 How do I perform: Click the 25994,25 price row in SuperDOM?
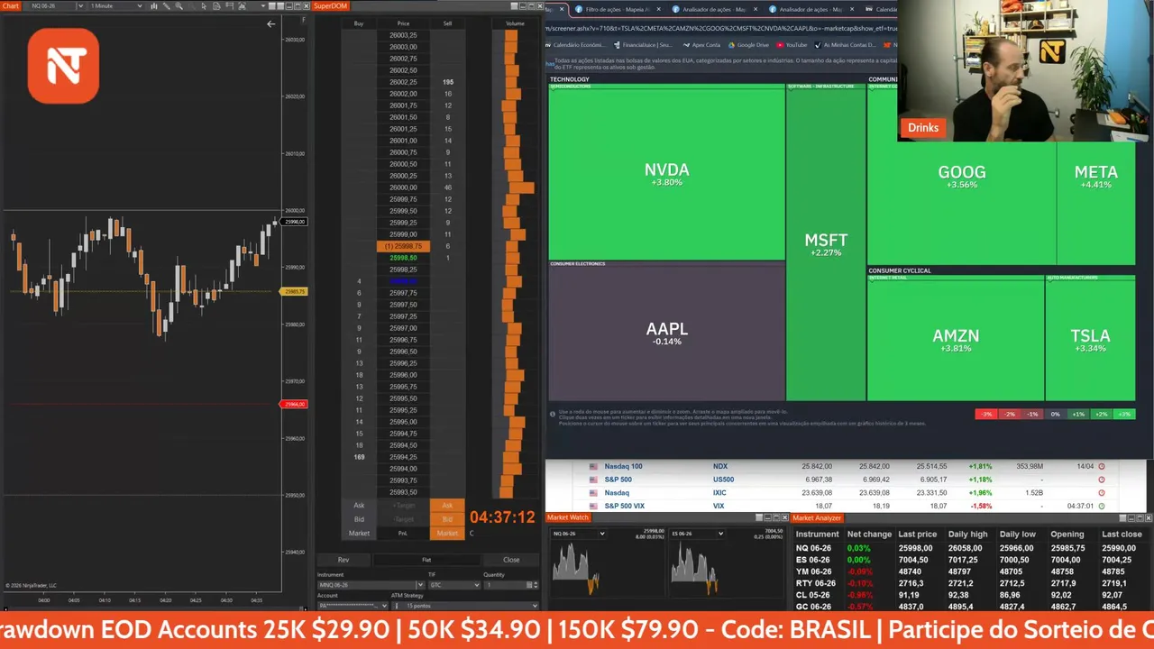[403, 457]
